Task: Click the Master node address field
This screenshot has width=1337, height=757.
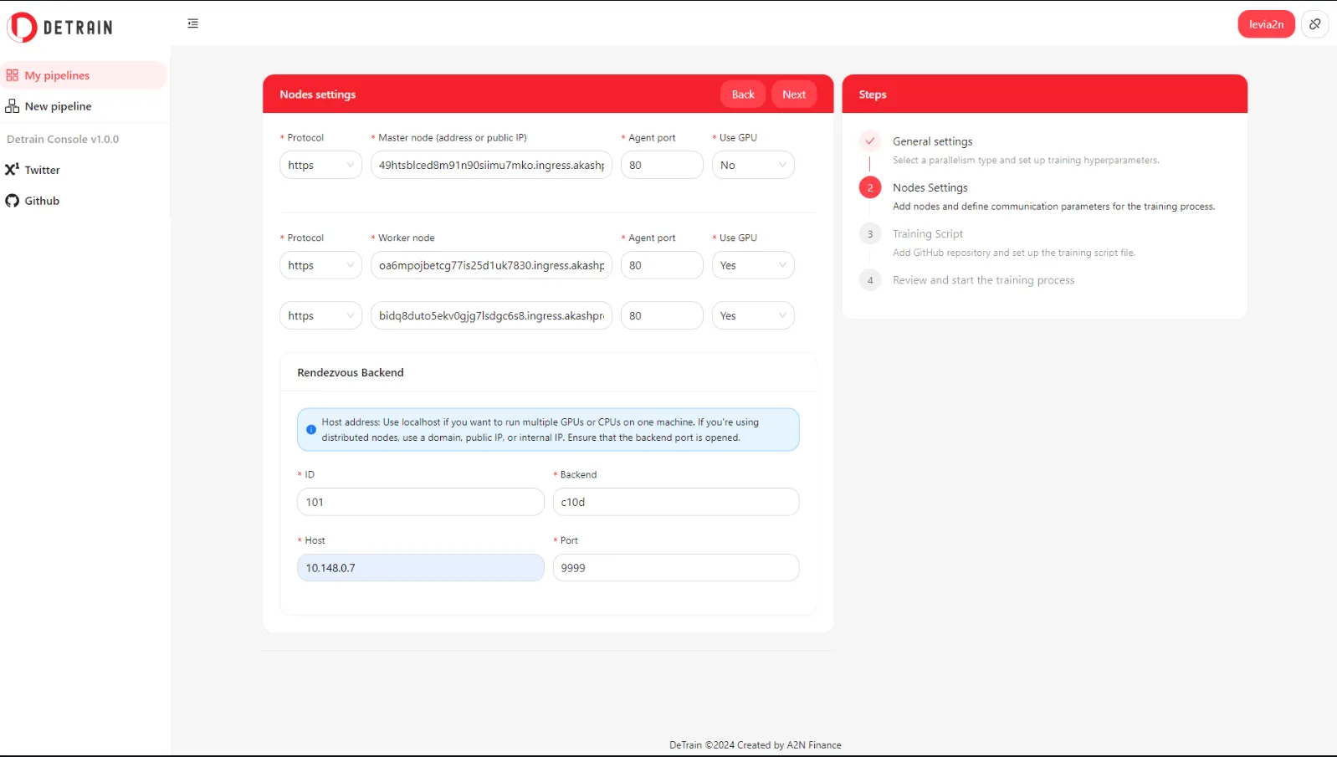Action: [491, 166]
